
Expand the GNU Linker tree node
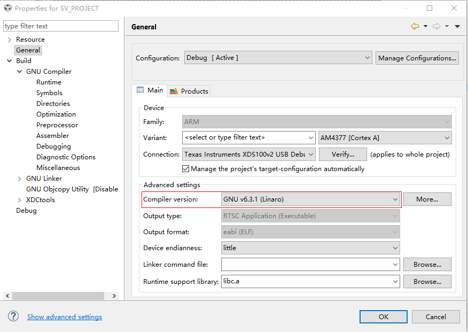pyautogui.click(x=20, y=179)
